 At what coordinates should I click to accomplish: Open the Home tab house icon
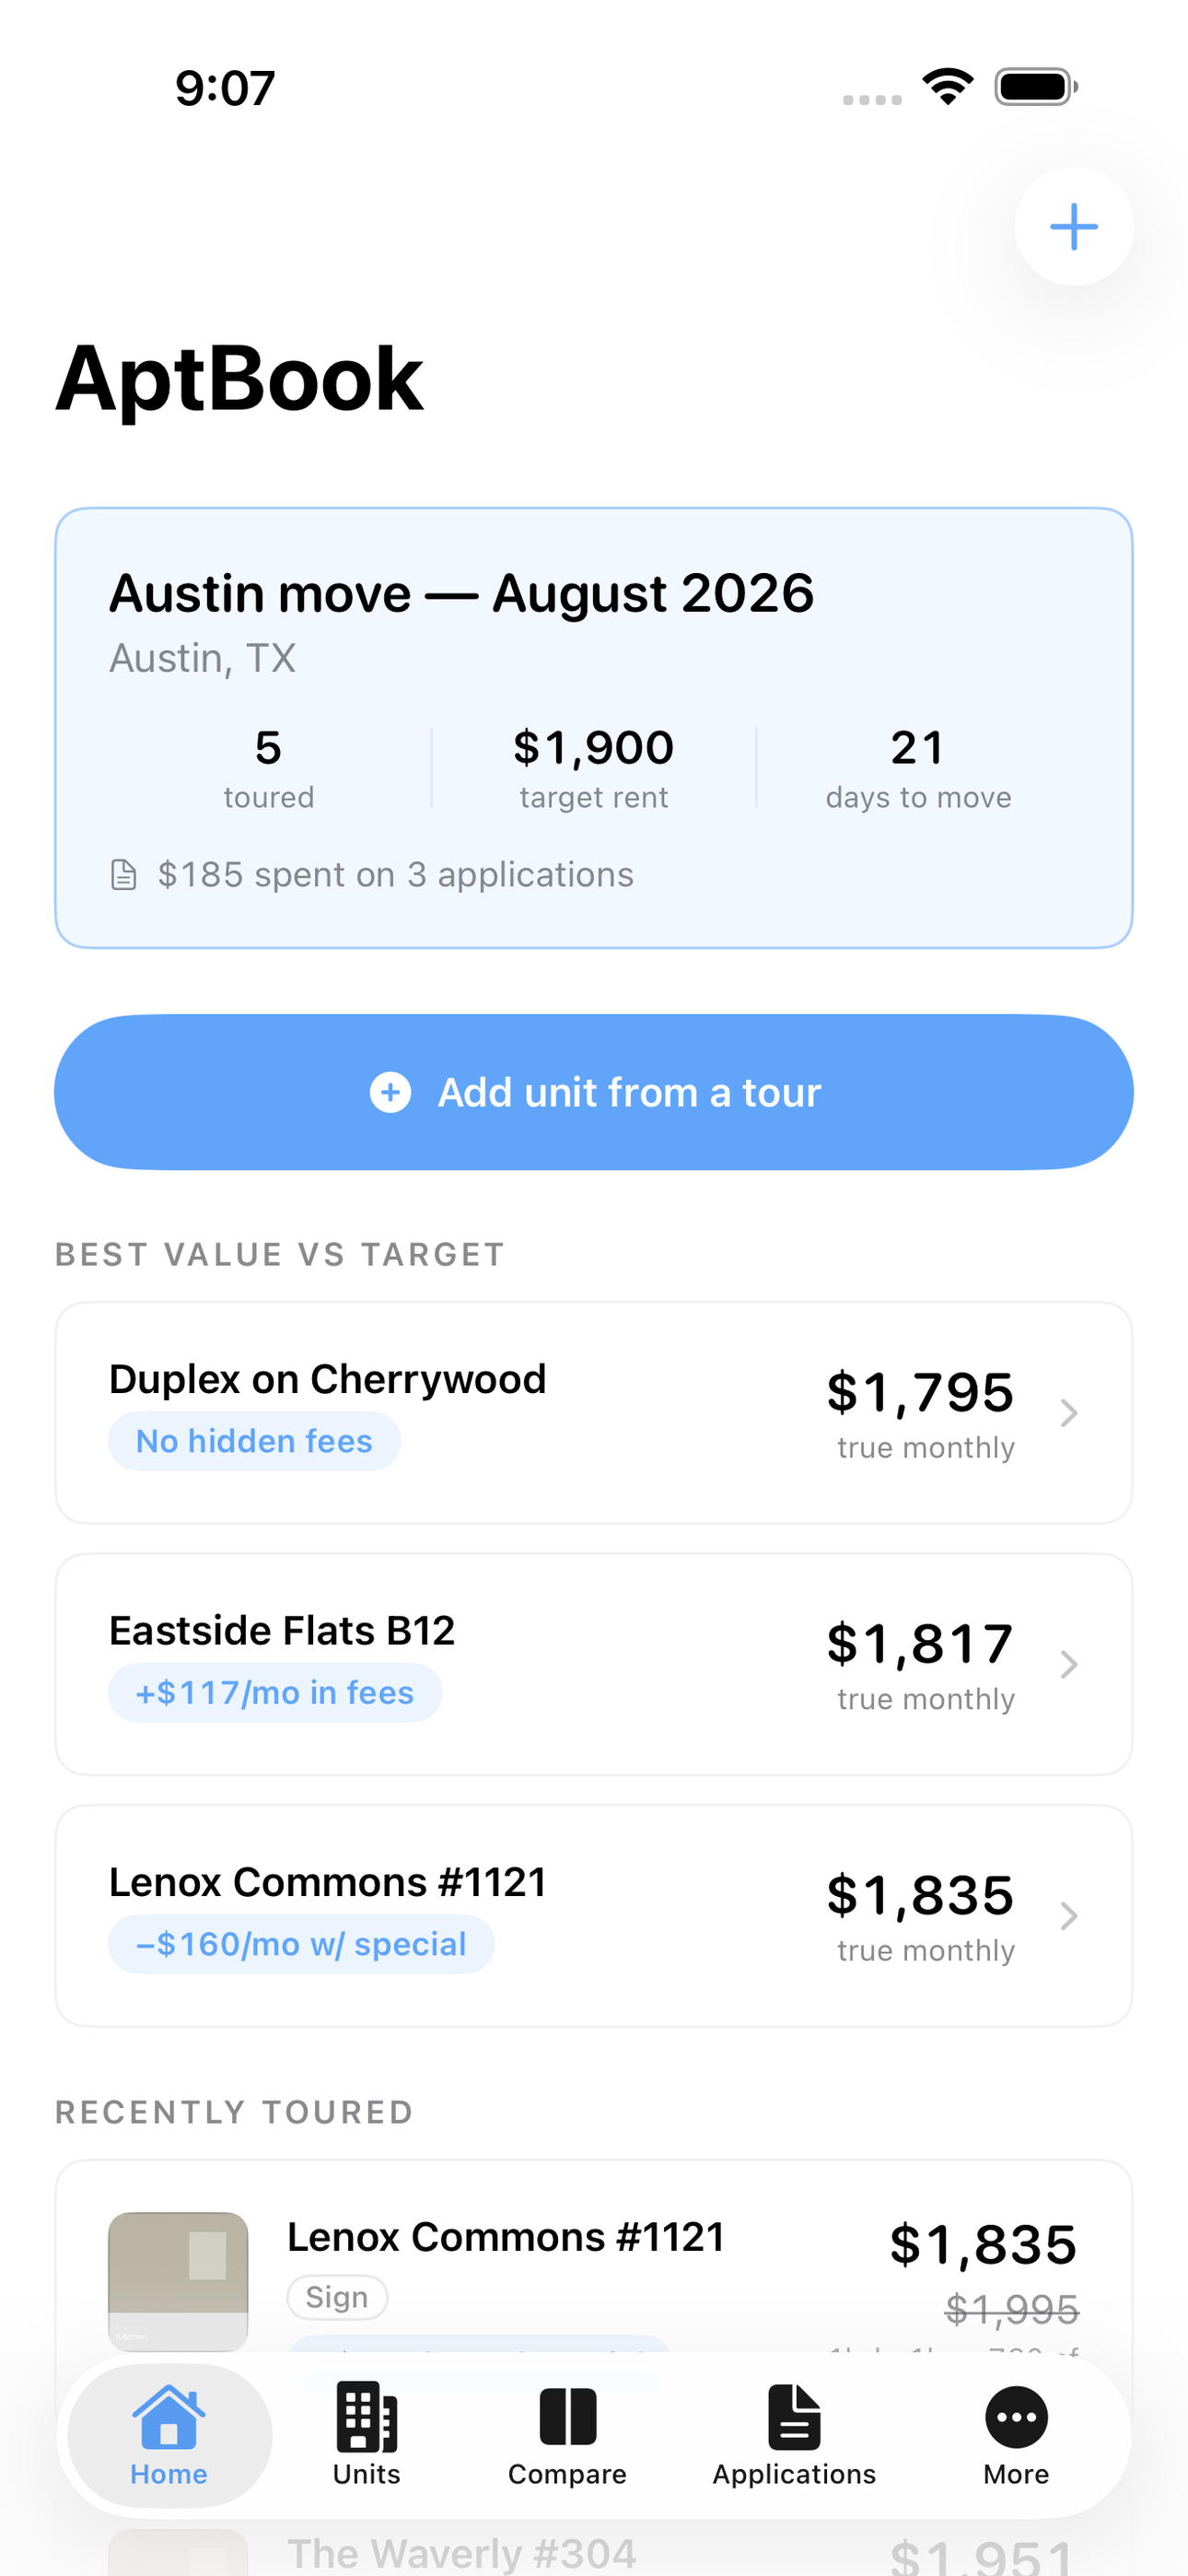(x=168, y=2416)
